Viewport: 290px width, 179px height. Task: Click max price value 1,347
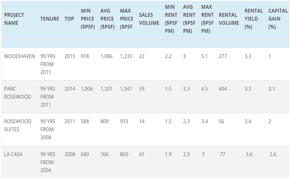(x=126, y=89)
